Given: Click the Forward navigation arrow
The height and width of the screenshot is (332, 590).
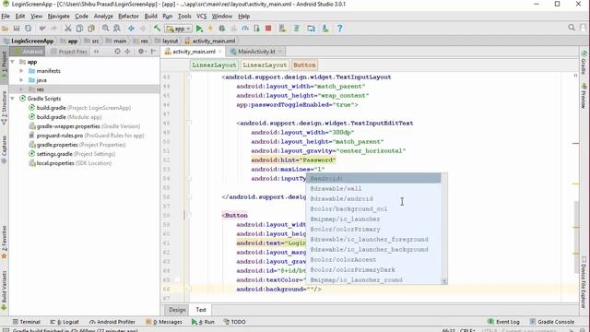Looking at the screenshot, I should click(x=143, y=29).
